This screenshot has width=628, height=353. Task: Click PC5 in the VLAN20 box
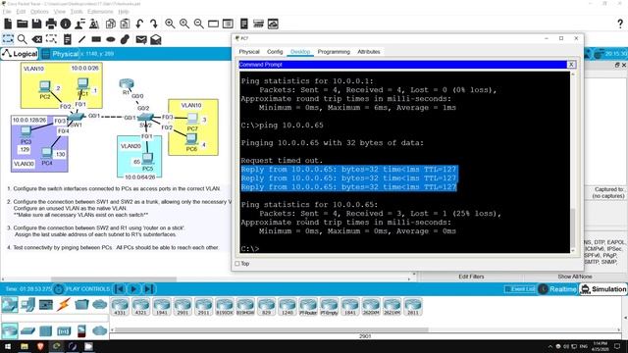tap(147, 159)
